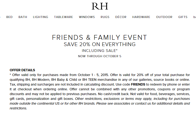Viewport: 196px width, 116px height.
Task: Open the DÉCOR menu
Action: click(x=121, y=17)
